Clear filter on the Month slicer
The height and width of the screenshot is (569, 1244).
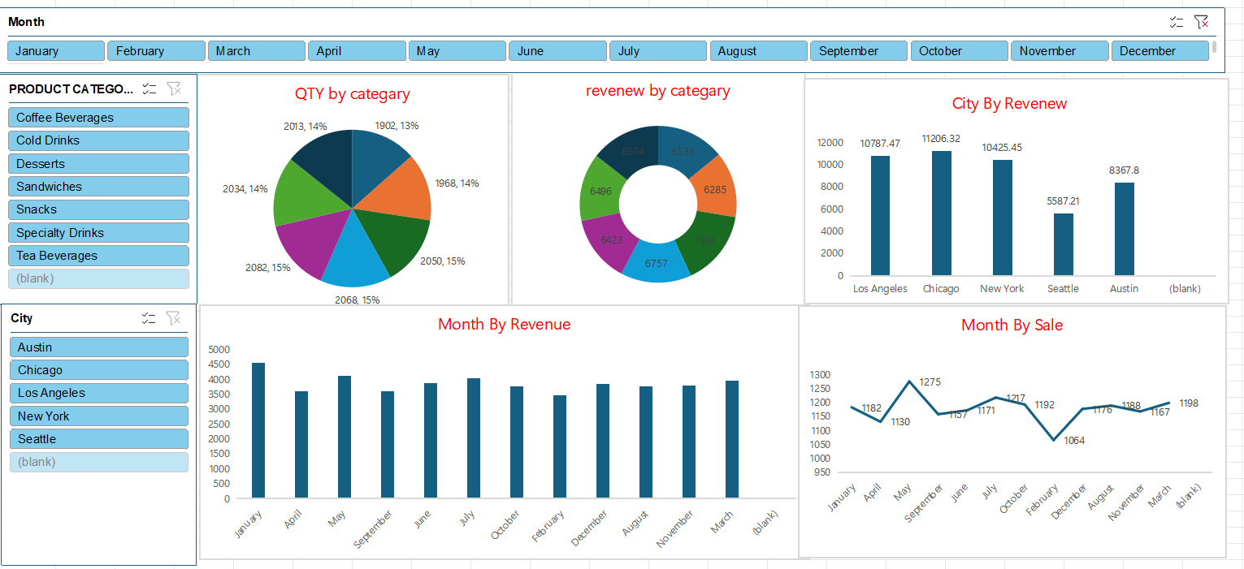[1201, 22]
